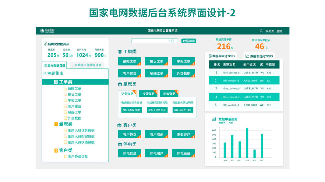This screenshot has height=182, width=325.
Task: Click the 数据申请 button
Action: [189, 41]
